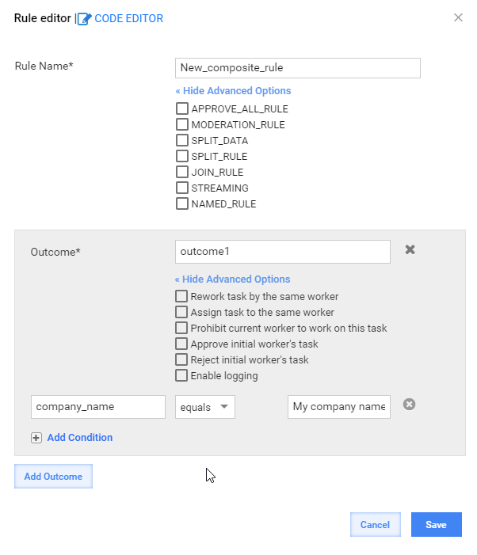Click the My company name value field
The image size is (477, 555).
point(339,407)
